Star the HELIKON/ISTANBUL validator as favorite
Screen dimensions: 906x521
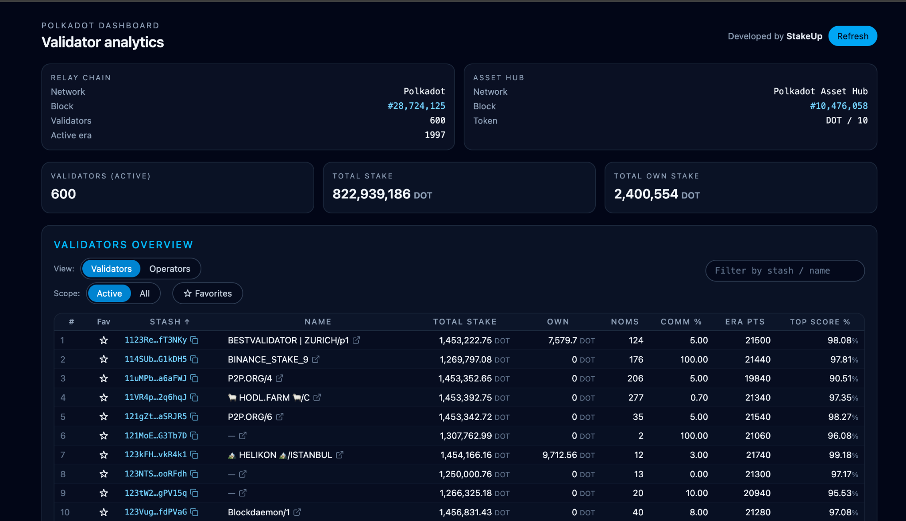coord(103,455)
